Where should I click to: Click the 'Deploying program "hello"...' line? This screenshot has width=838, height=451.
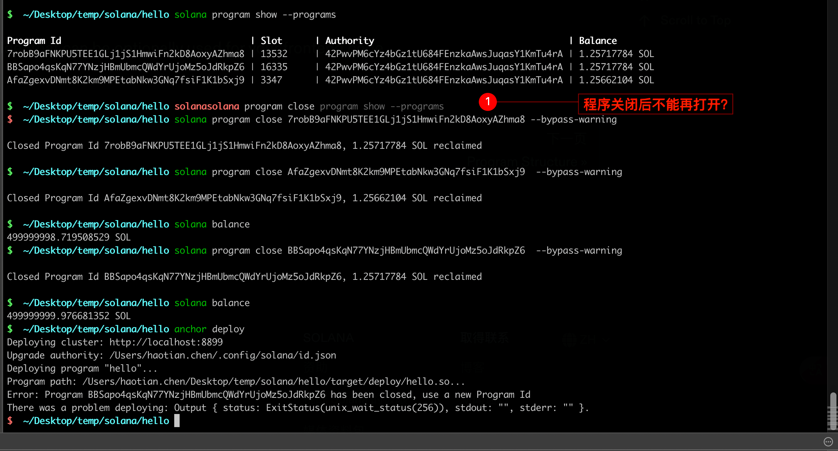82,369
